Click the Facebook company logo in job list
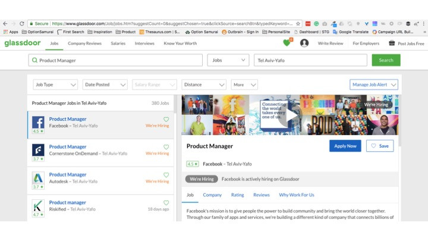Screen dimensions: 428x241 click(x=38, y=122)
